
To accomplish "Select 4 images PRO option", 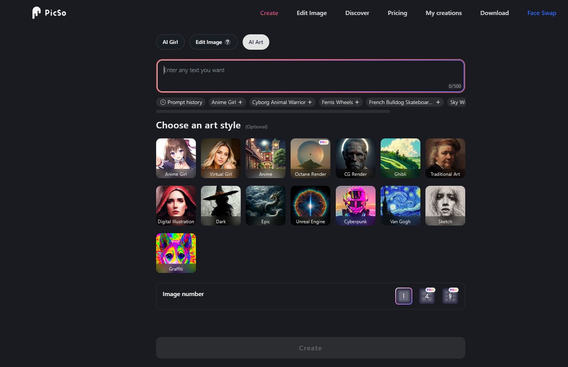I will (427, 296).
